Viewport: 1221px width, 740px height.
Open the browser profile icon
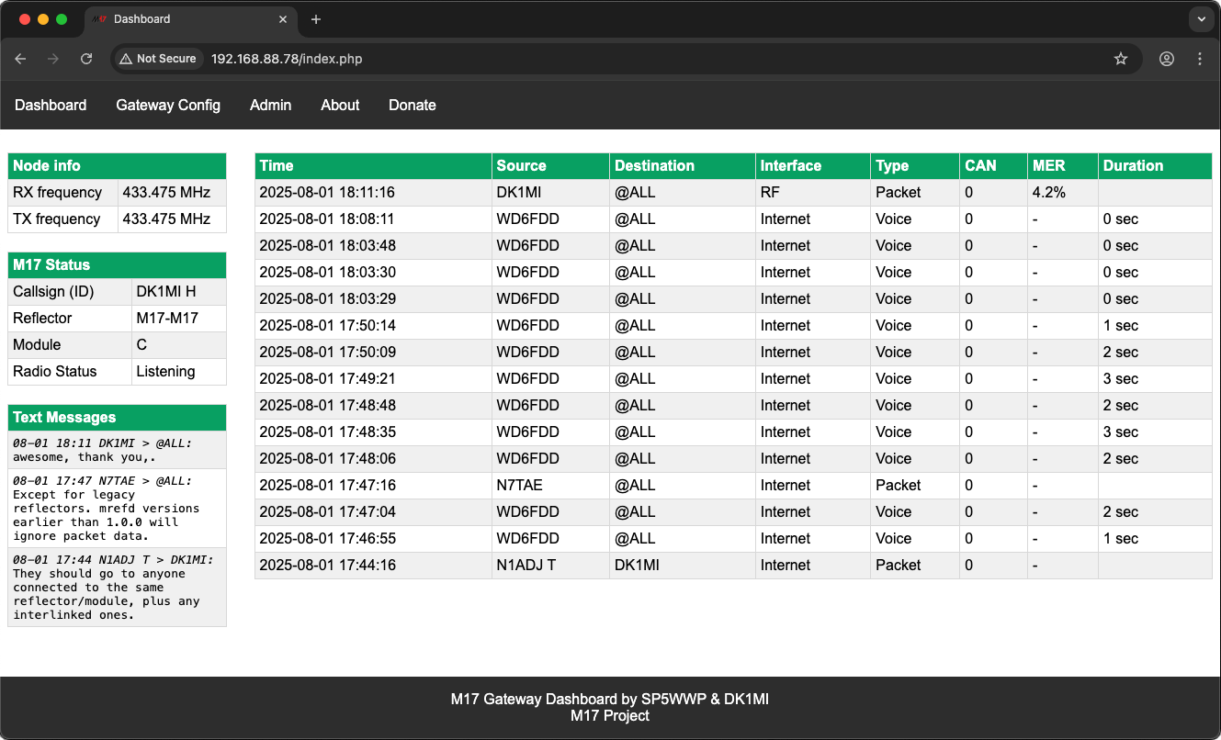[1166, 59]
